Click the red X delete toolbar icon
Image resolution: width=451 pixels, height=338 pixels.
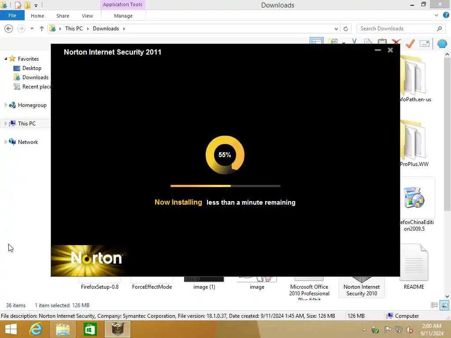click(x=396, y=42)
